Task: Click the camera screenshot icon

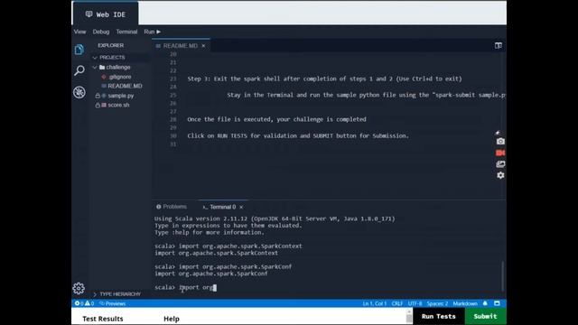Action: (x=500, y=142)
